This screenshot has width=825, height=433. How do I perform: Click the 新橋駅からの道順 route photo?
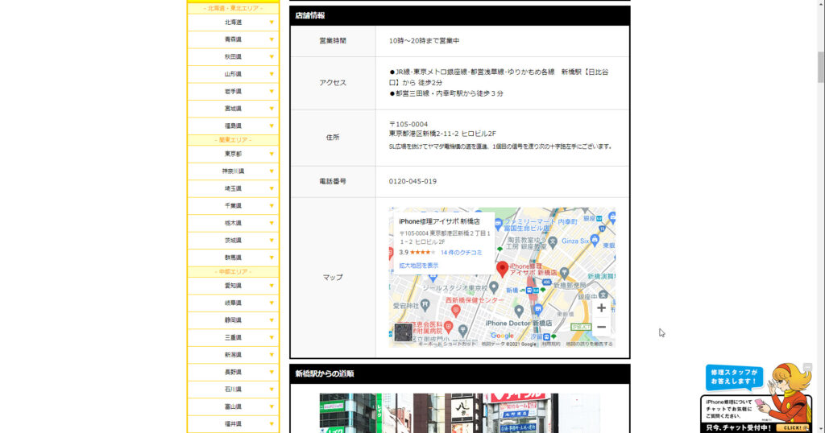[459, 413]
